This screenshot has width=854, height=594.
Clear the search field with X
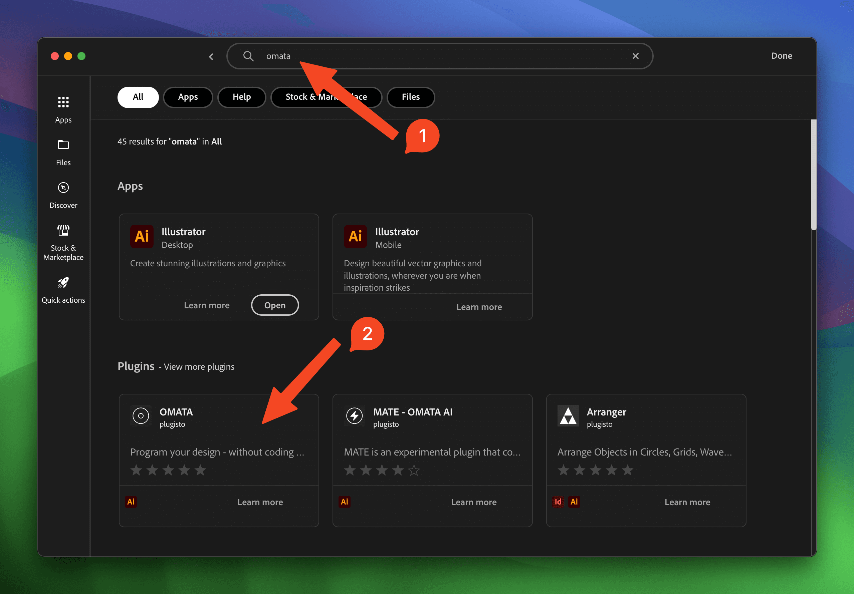[x=635, y=56]
